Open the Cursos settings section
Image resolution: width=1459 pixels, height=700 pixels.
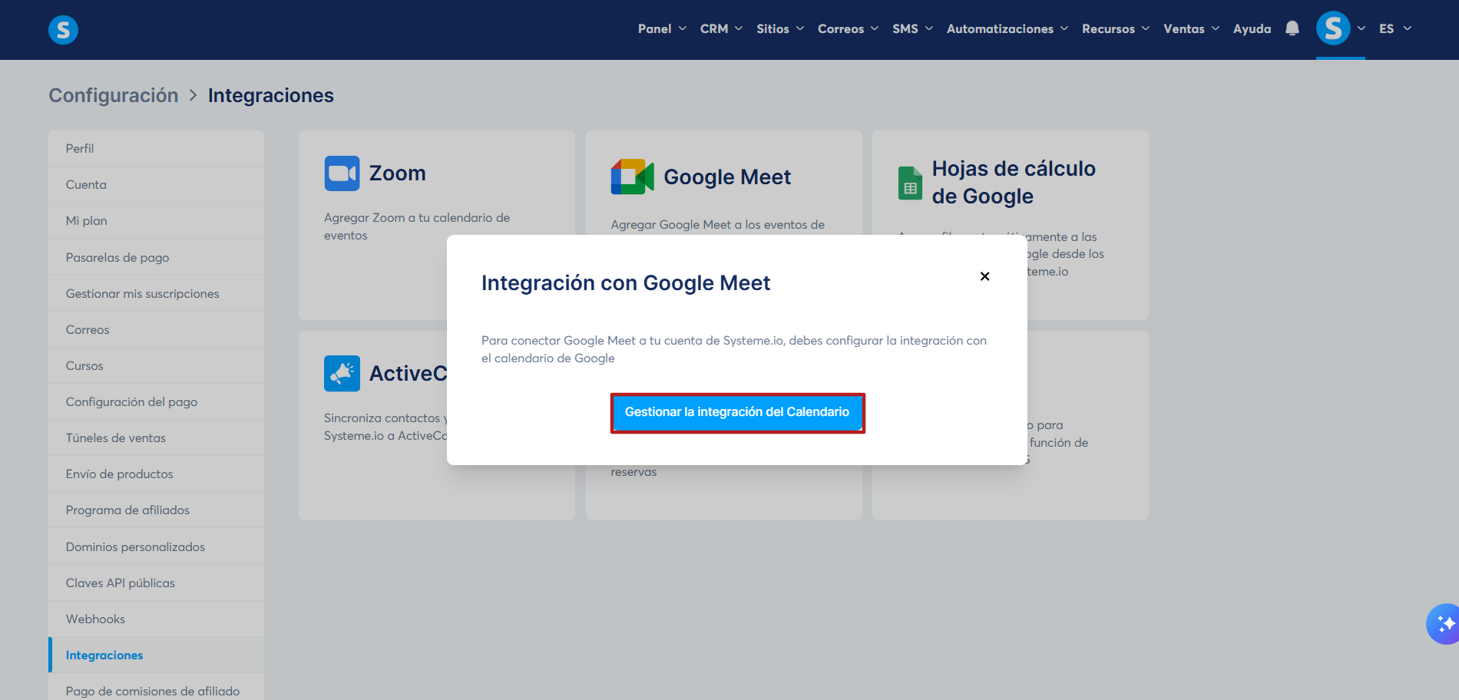pyautogui.click(x=157, y=365)
